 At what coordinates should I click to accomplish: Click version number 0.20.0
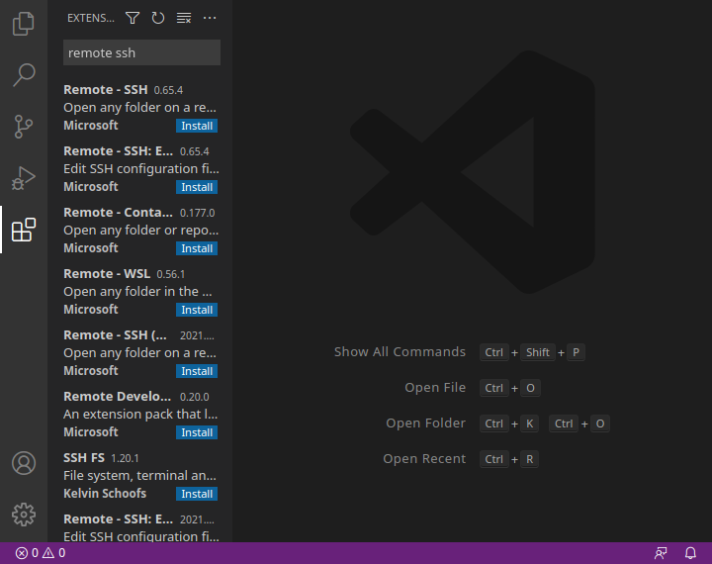pyautogui.click(x=195, y=397)
